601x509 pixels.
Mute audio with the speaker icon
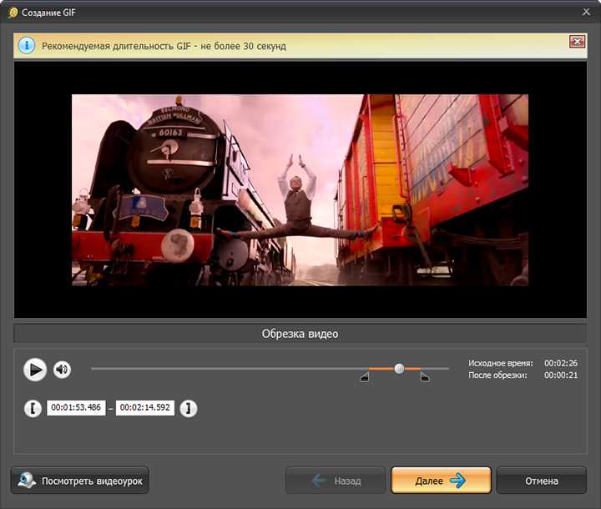coord(62,370)
